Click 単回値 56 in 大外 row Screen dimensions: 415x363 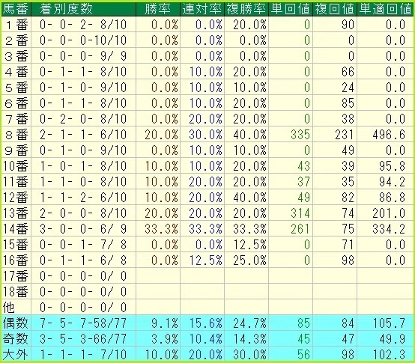point(303,354)
